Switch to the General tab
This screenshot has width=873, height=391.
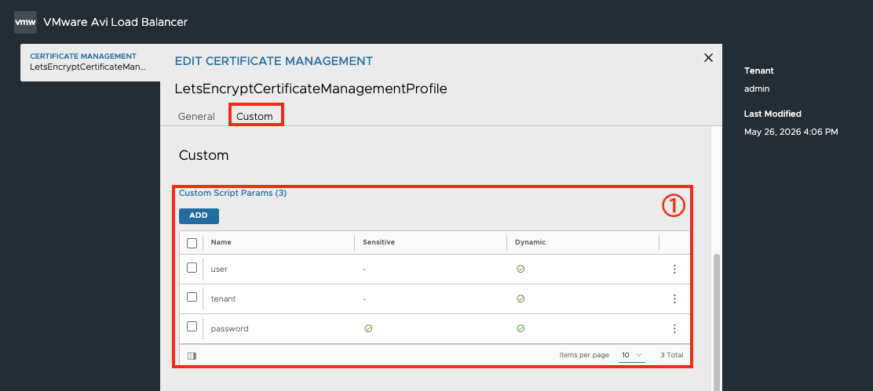click(196, 117)
